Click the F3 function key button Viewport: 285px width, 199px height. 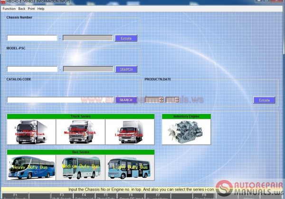pyautogui.click(x=62, y=196)
